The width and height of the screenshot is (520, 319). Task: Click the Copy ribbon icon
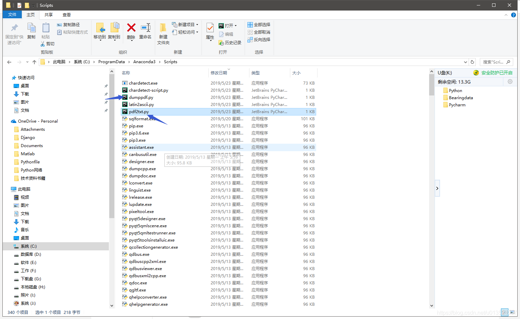(x=31, y=28)
